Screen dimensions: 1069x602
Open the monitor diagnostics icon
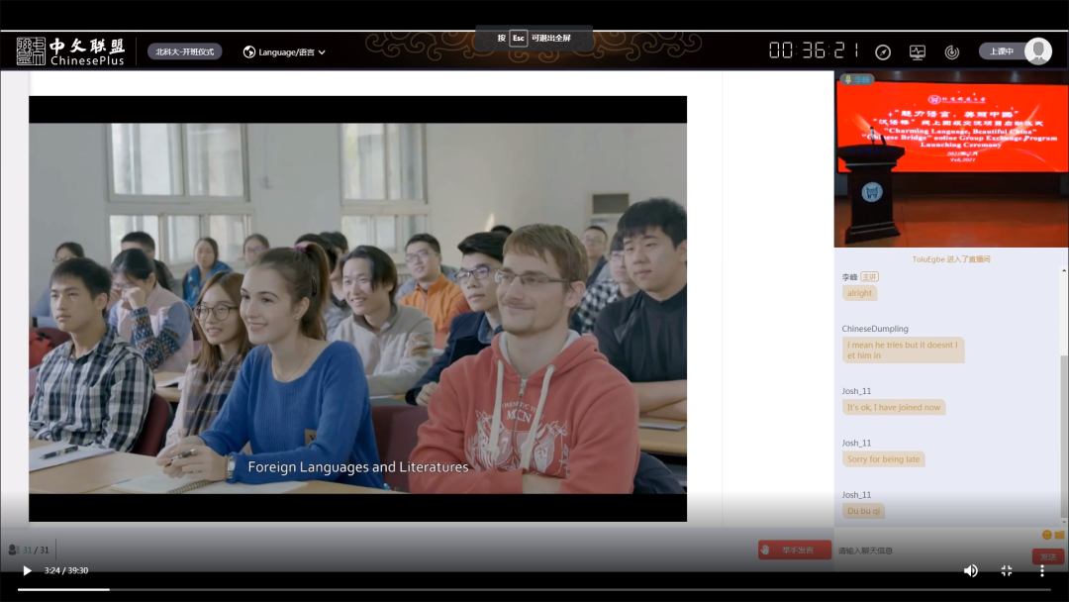click(x=918, y=51)
